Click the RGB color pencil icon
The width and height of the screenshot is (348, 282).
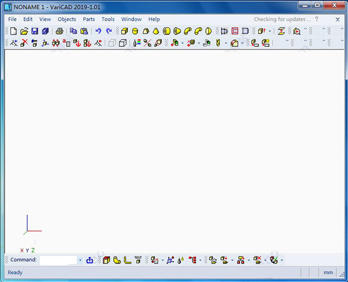point(137,43)
